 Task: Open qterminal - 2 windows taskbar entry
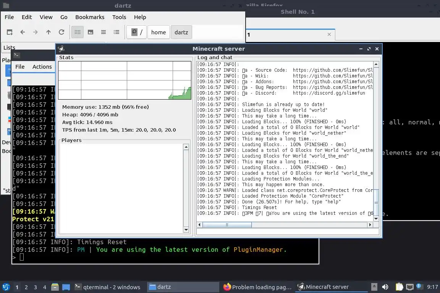(x=109, y=287)
